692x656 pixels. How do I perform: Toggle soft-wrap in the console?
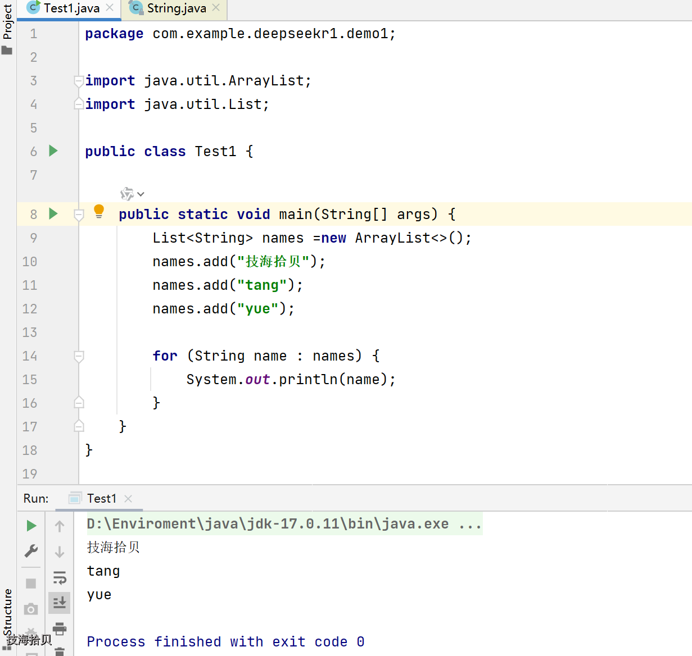(60, 578)
